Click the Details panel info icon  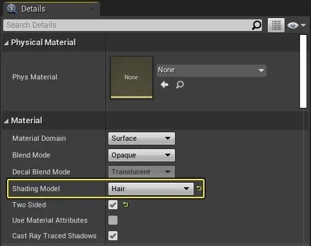(x=12, y=9)
